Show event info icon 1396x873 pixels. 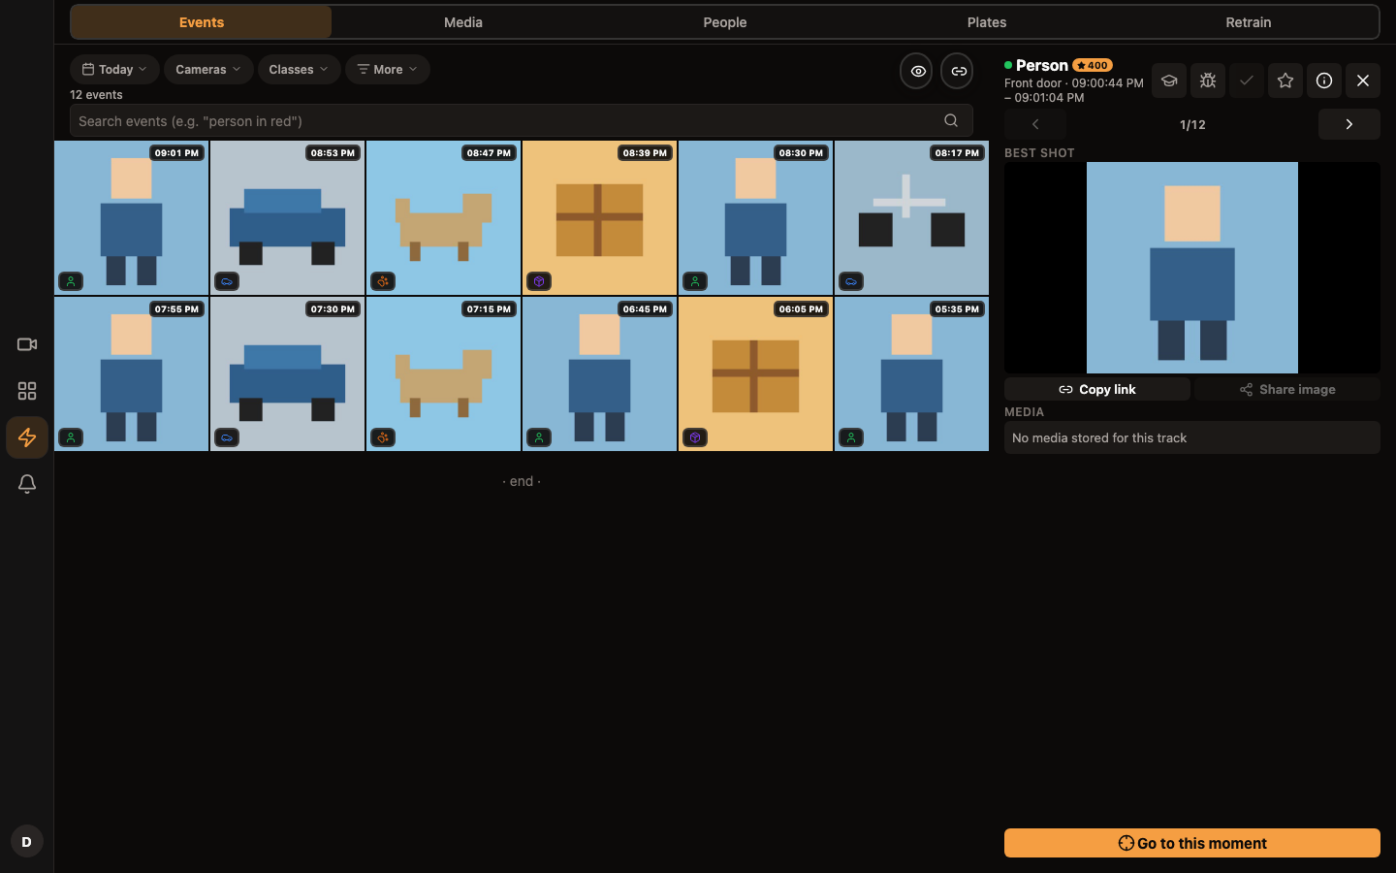coord(1324,81)
